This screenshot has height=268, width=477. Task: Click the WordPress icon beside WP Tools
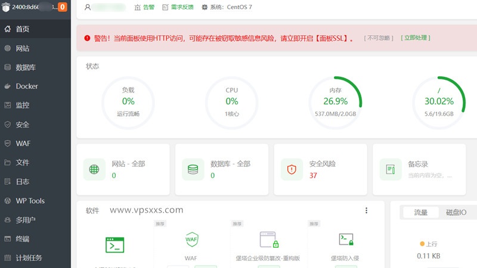pyautogui.click(x=8, y=201)
